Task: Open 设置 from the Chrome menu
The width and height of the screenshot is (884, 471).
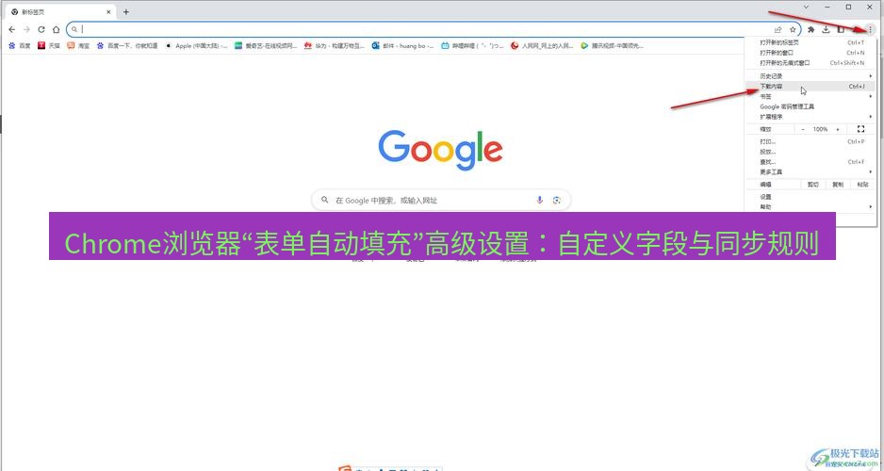Action: click(x=811, y=197)
